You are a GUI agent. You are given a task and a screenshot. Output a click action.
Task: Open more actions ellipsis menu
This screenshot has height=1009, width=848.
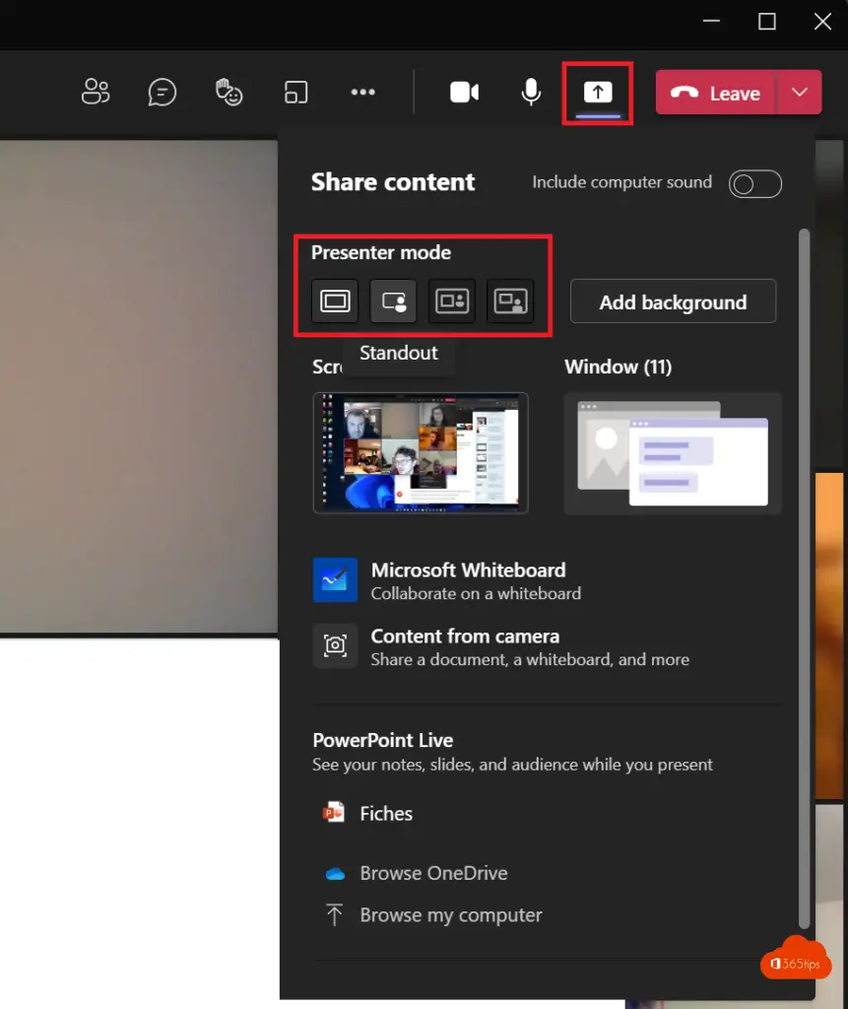[x=362, y=92]
